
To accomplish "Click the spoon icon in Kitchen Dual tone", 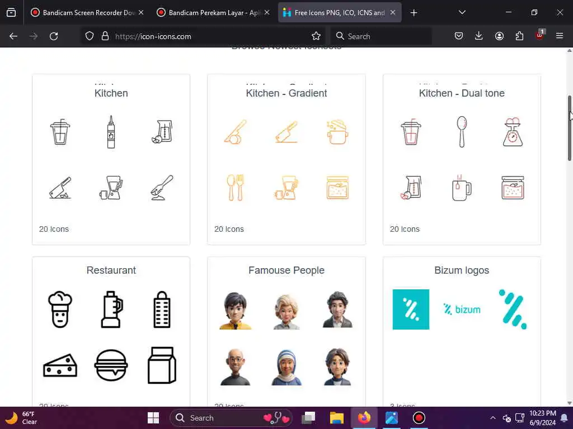I will 462,132.
